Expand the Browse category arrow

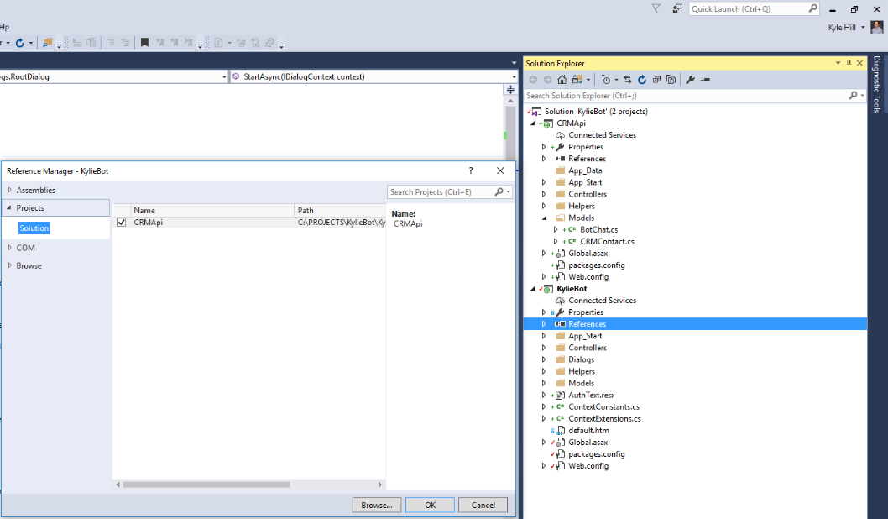[x=9, y=265]
